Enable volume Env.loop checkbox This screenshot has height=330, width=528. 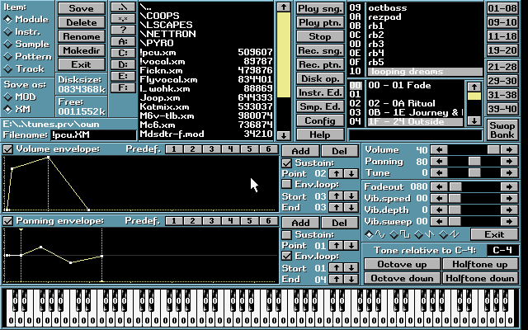[x=286, y=184]
